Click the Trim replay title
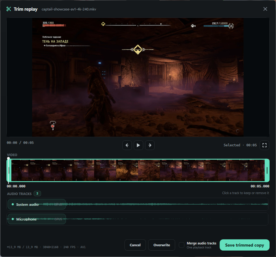The width and height of the screenshot is (276, 257). point(26,9)
